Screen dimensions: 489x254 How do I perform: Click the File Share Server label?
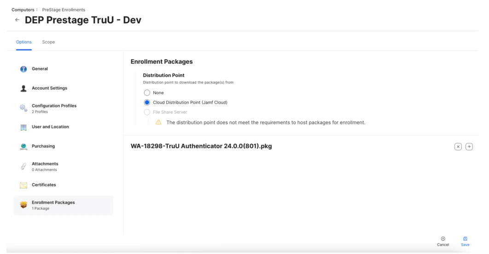pos(170,112)
